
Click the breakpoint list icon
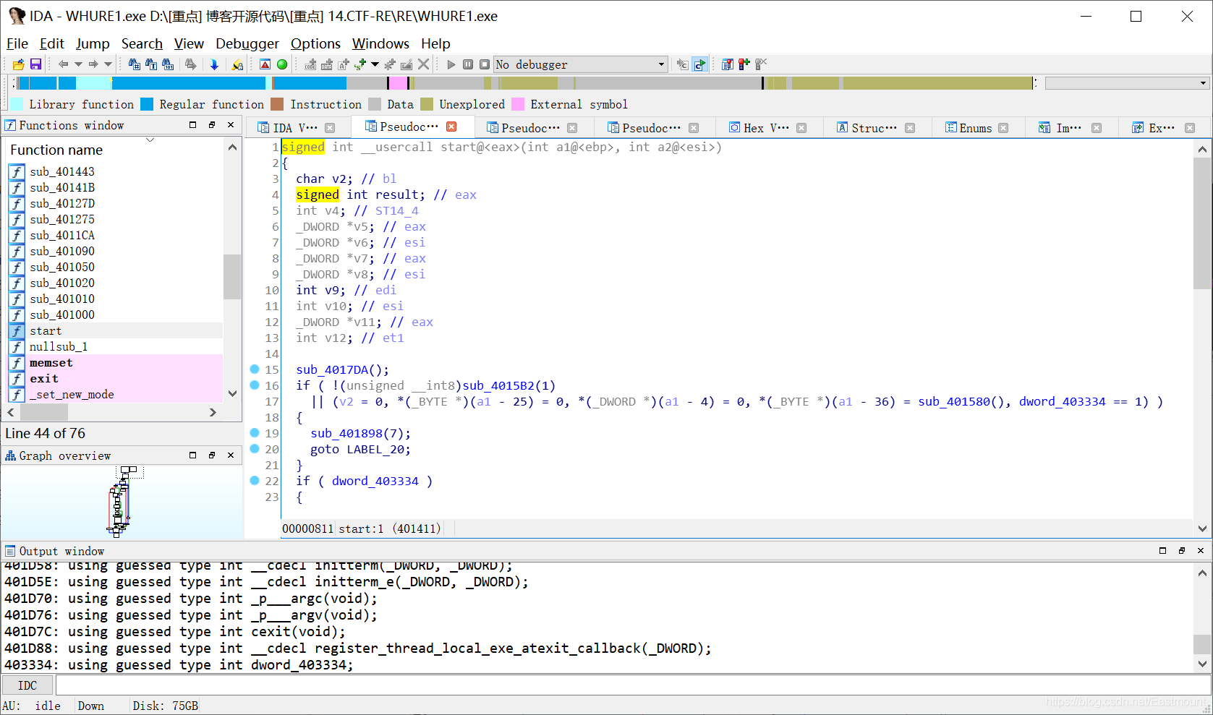point(728,64)
